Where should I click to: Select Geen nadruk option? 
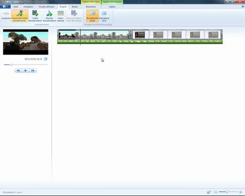pos(60,16)
